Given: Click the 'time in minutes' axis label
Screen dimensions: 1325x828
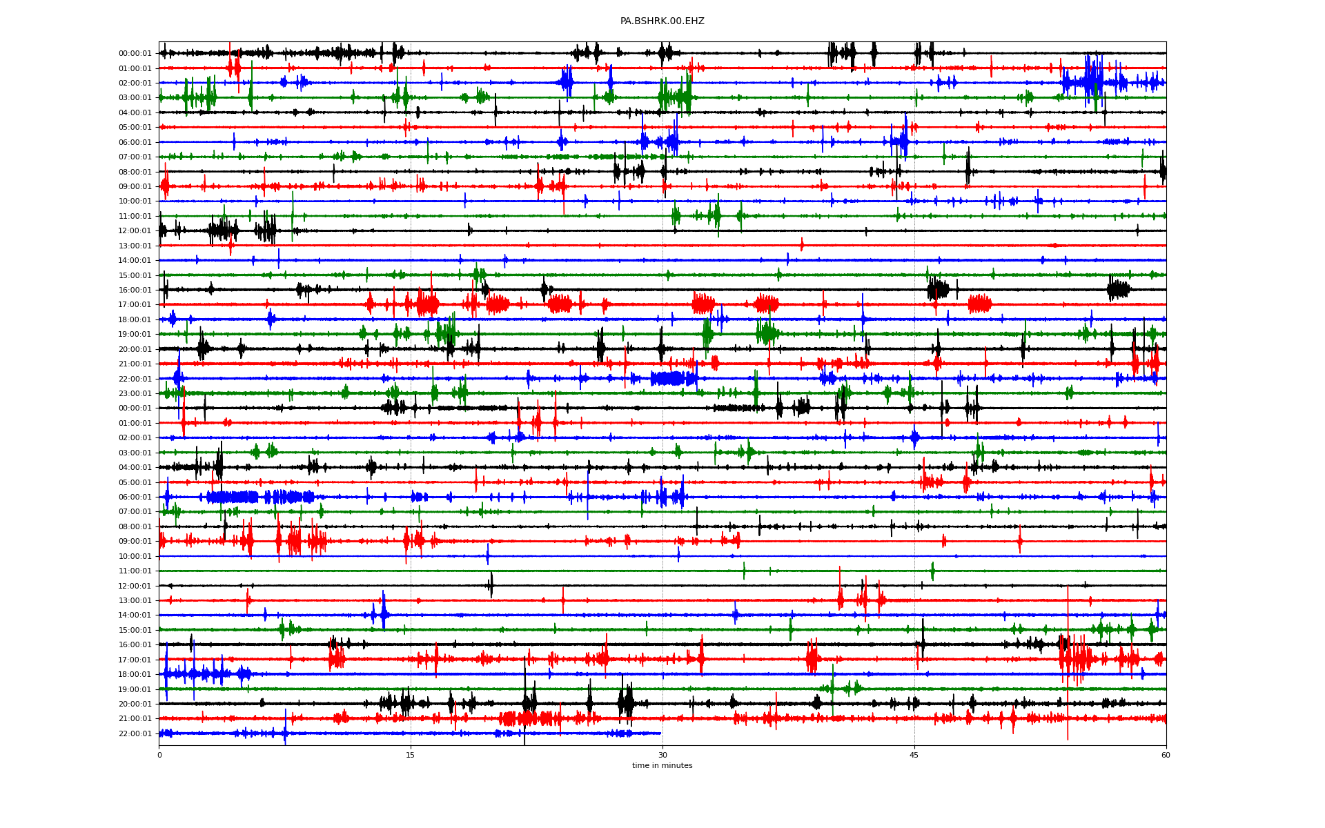Looking at the screenshot, I should 662,765.
